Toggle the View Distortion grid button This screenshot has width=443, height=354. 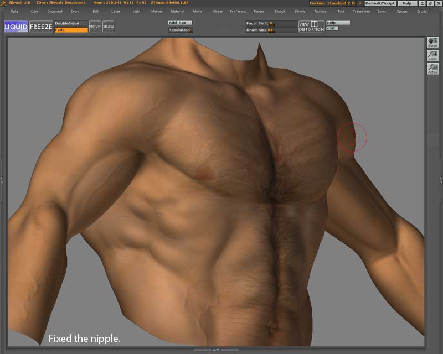click(311, 27)
